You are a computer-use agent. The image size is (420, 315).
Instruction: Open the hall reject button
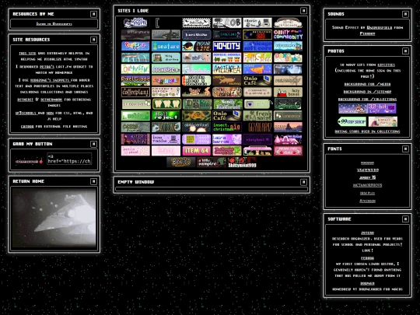tap(166, 116)
